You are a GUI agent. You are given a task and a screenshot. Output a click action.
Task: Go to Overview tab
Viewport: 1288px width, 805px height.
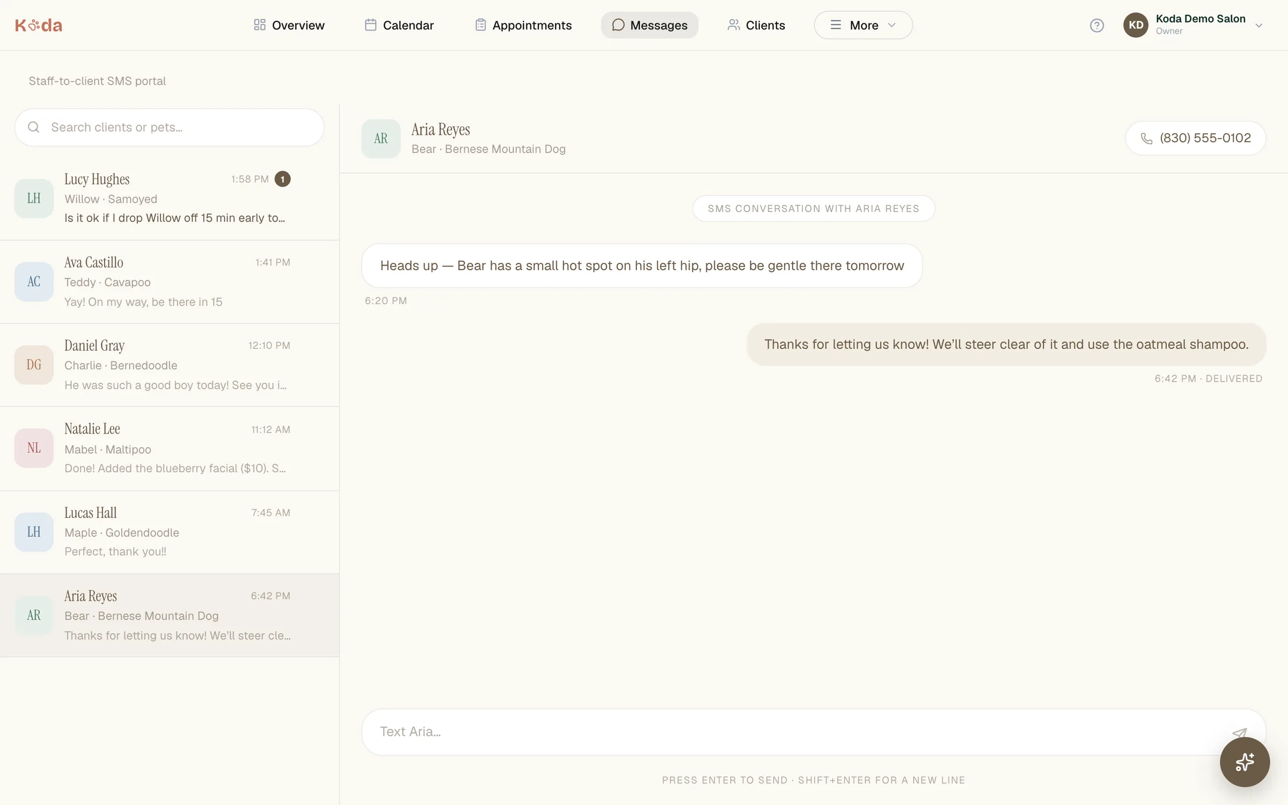point(289,25)
